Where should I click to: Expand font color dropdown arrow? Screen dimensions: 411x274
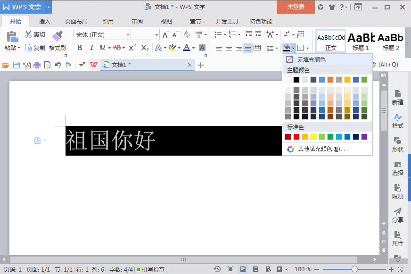coord(193,48)
